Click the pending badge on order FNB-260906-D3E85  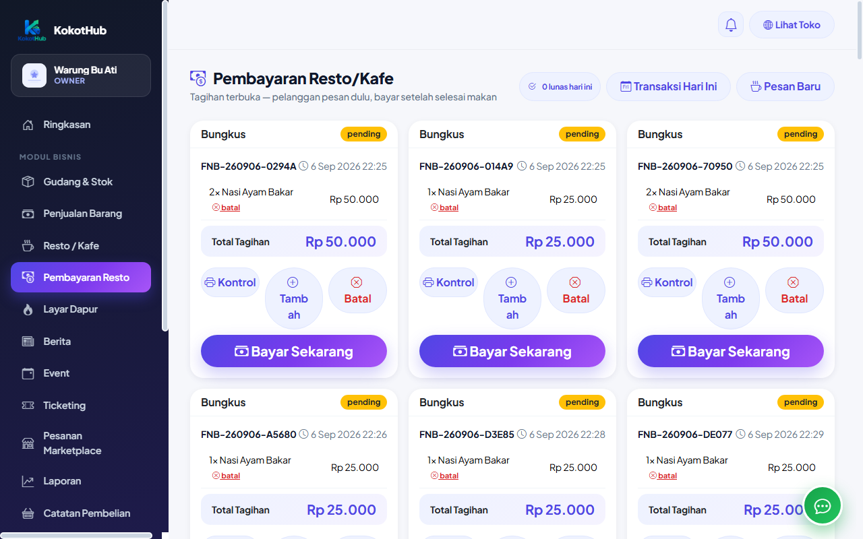point(582,402)
